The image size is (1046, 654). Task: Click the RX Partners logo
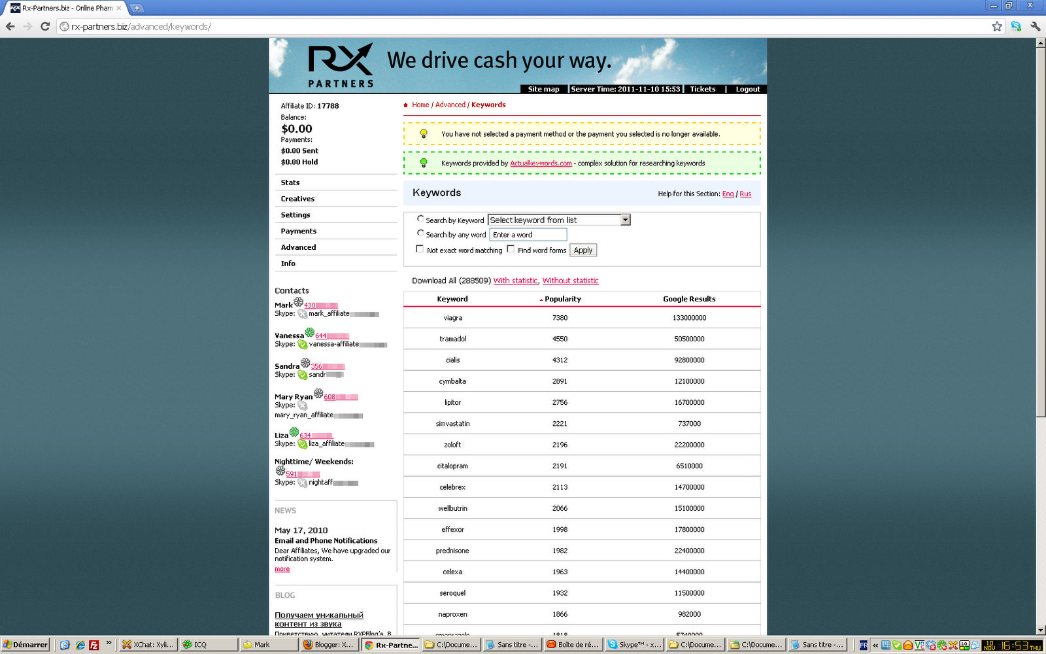341,65
